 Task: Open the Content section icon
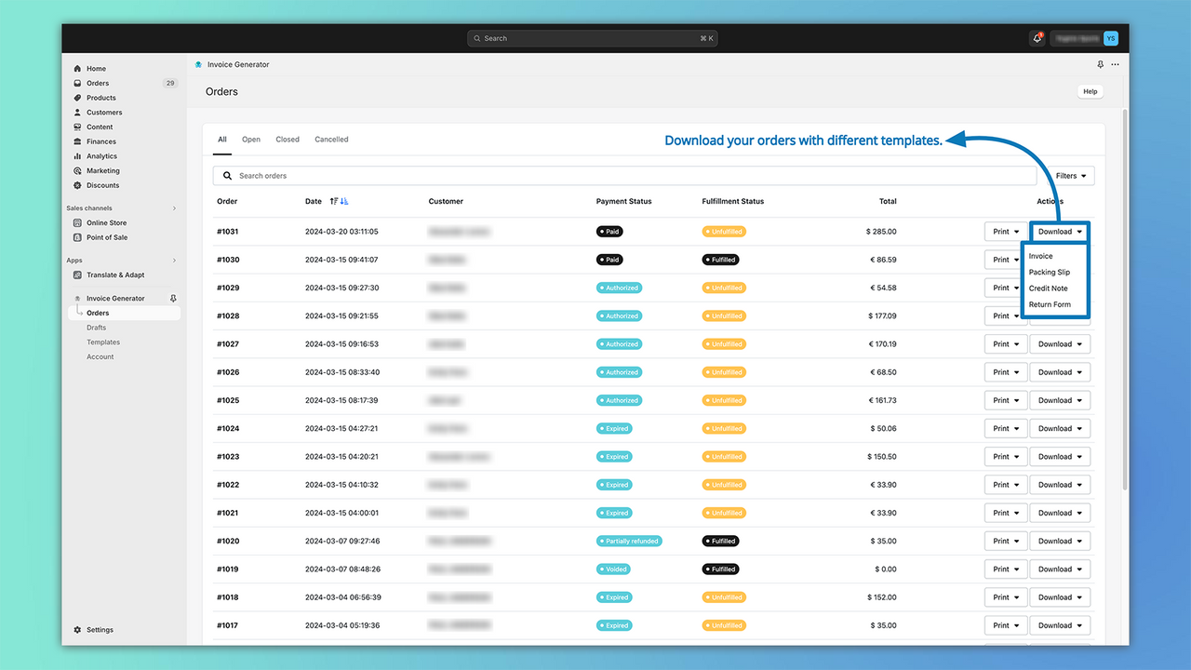tap(78, 127)
